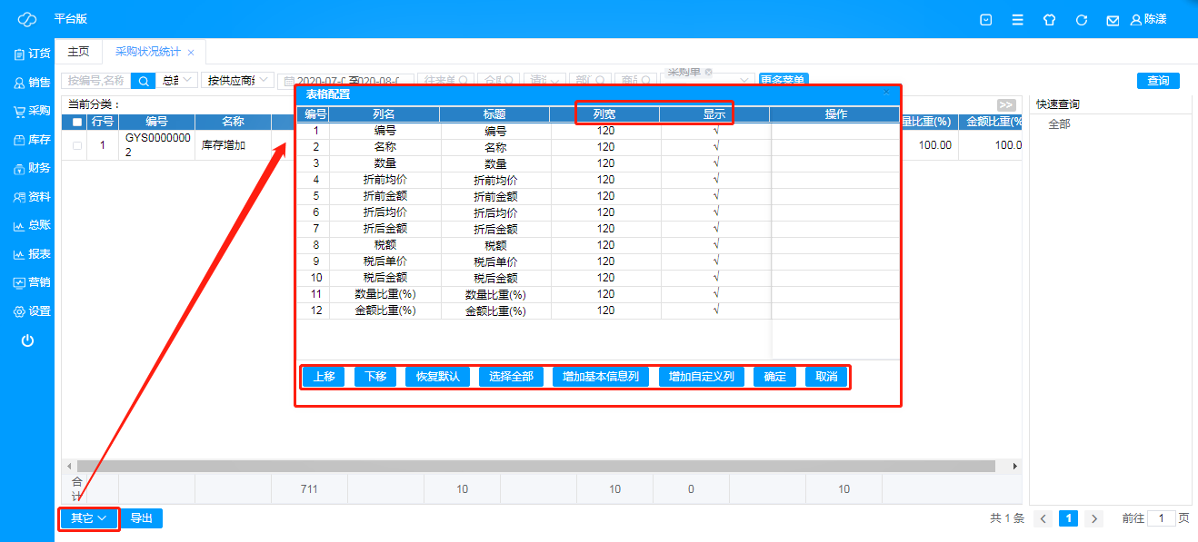1198x542 pixels.
Task: Toggle 显示 checkmark for 金额比重(%) row
Action: [716, 310]
